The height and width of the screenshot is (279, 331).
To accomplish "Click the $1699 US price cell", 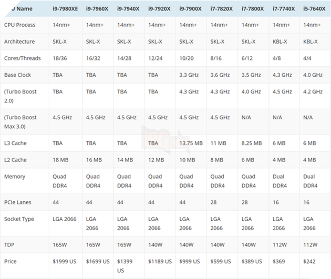I will coord(98,261).
